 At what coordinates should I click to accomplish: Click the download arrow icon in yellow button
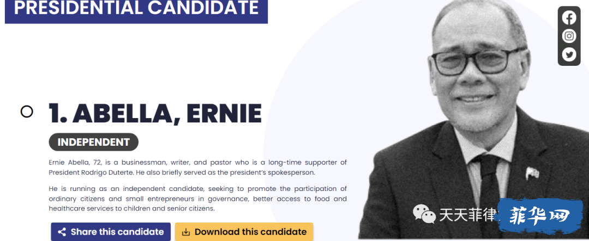(x=185, y=232)
